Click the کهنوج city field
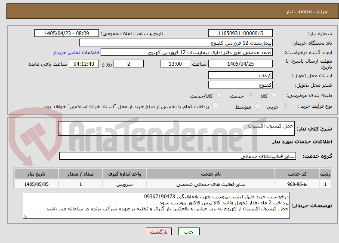 240,85
